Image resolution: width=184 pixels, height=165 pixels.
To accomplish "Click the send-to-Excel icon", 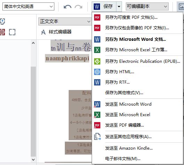I will (x=97, y=115).
